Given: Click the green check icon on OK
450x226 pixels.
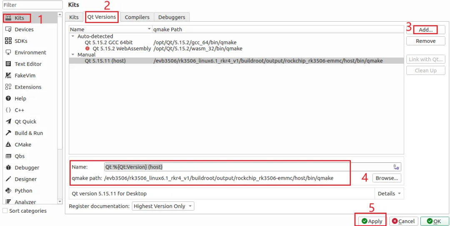Looking at the screenshot, I should pyautogui.click(x=430, y=221).
